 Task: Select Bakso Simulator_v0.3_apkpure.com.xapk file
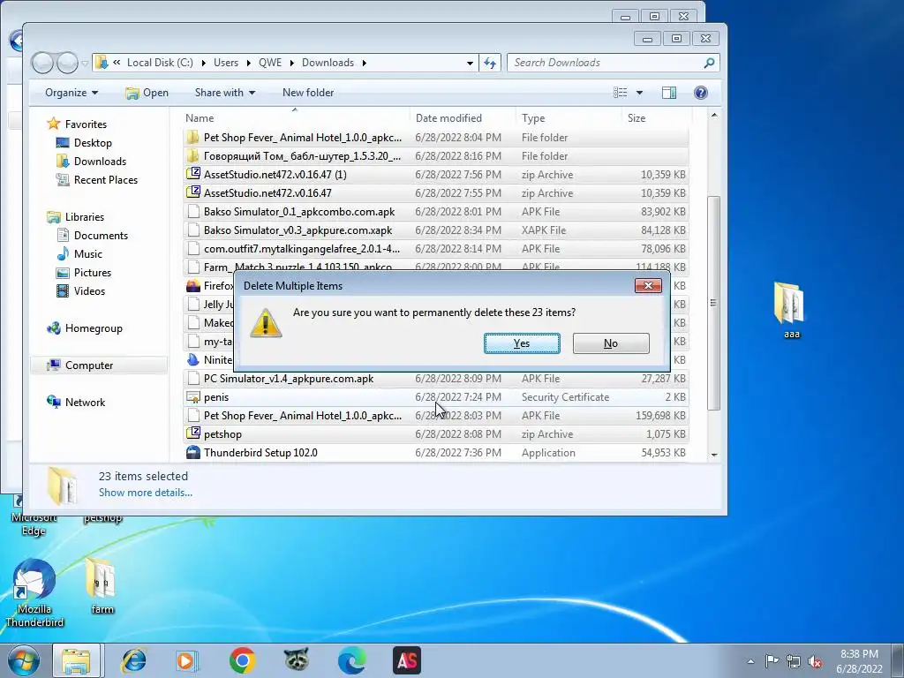[436, 230]
